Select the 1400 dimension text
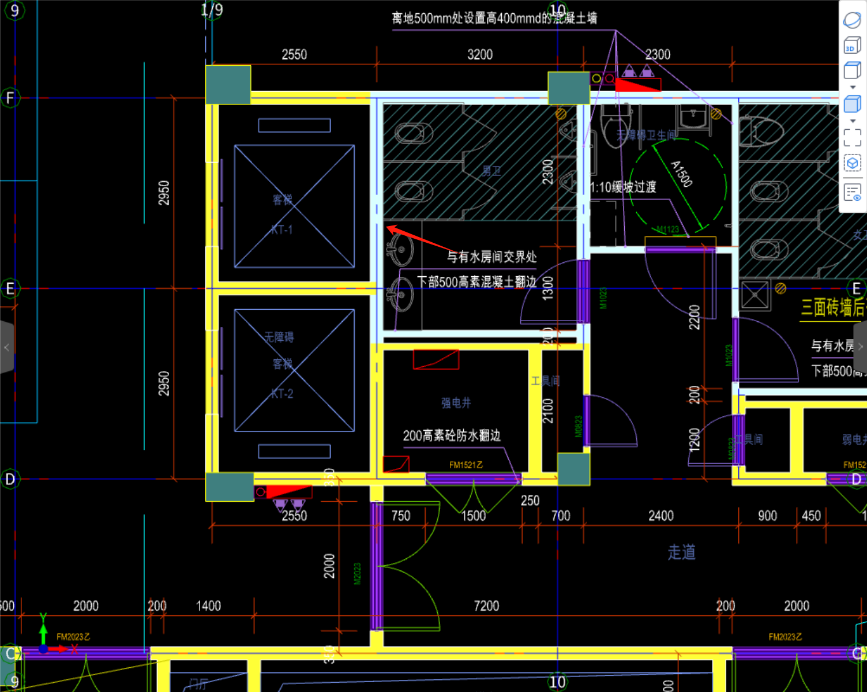Screen dimensions: 867x692 point(208,606)
